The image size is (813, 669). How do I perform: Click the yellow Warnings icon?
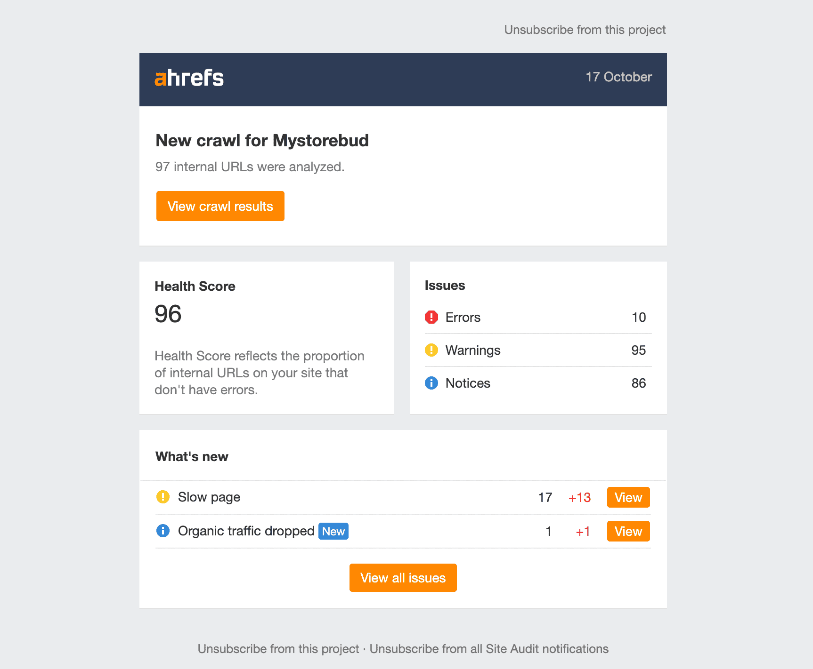pyautogui.click(x=431, y=350)
